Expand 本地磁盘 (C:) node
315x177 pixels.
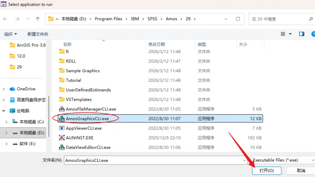point(6,122)
